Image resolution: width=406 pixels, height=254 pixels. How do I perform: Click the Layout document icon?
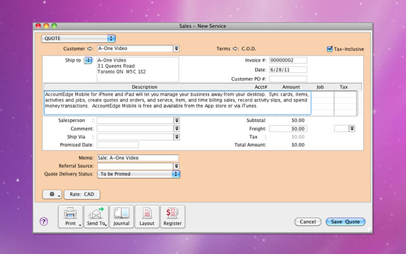click(147, 213)
